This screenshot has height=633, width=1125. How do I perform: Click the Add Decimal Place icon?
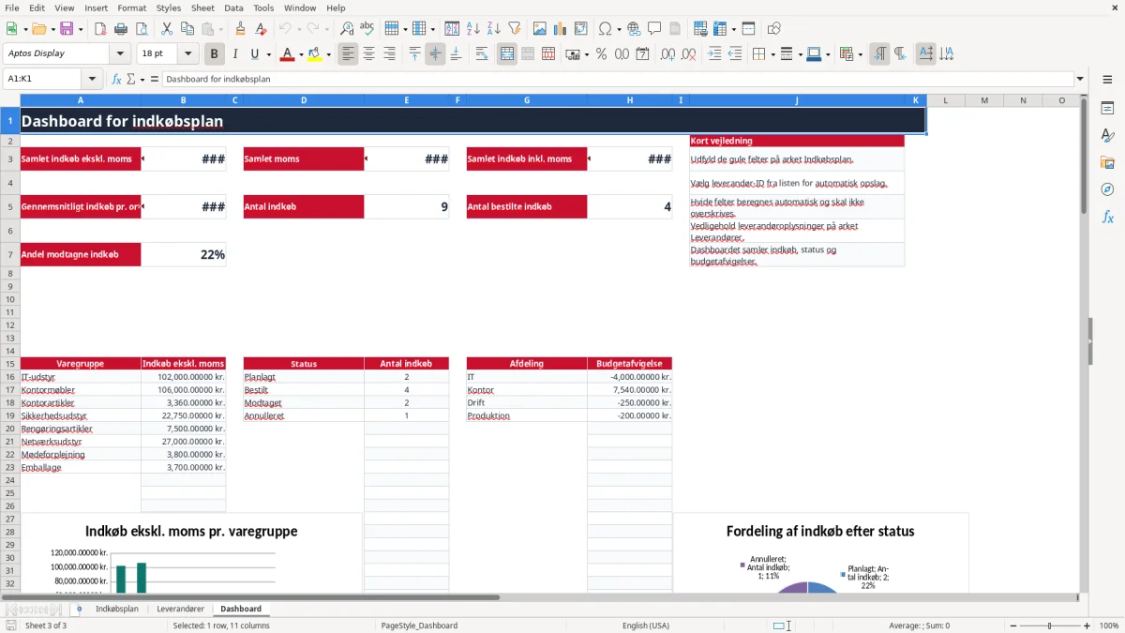coord(668,54)
